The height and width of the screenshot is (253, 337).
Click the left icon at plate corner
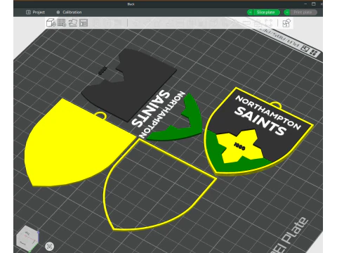tap(305, 49)
